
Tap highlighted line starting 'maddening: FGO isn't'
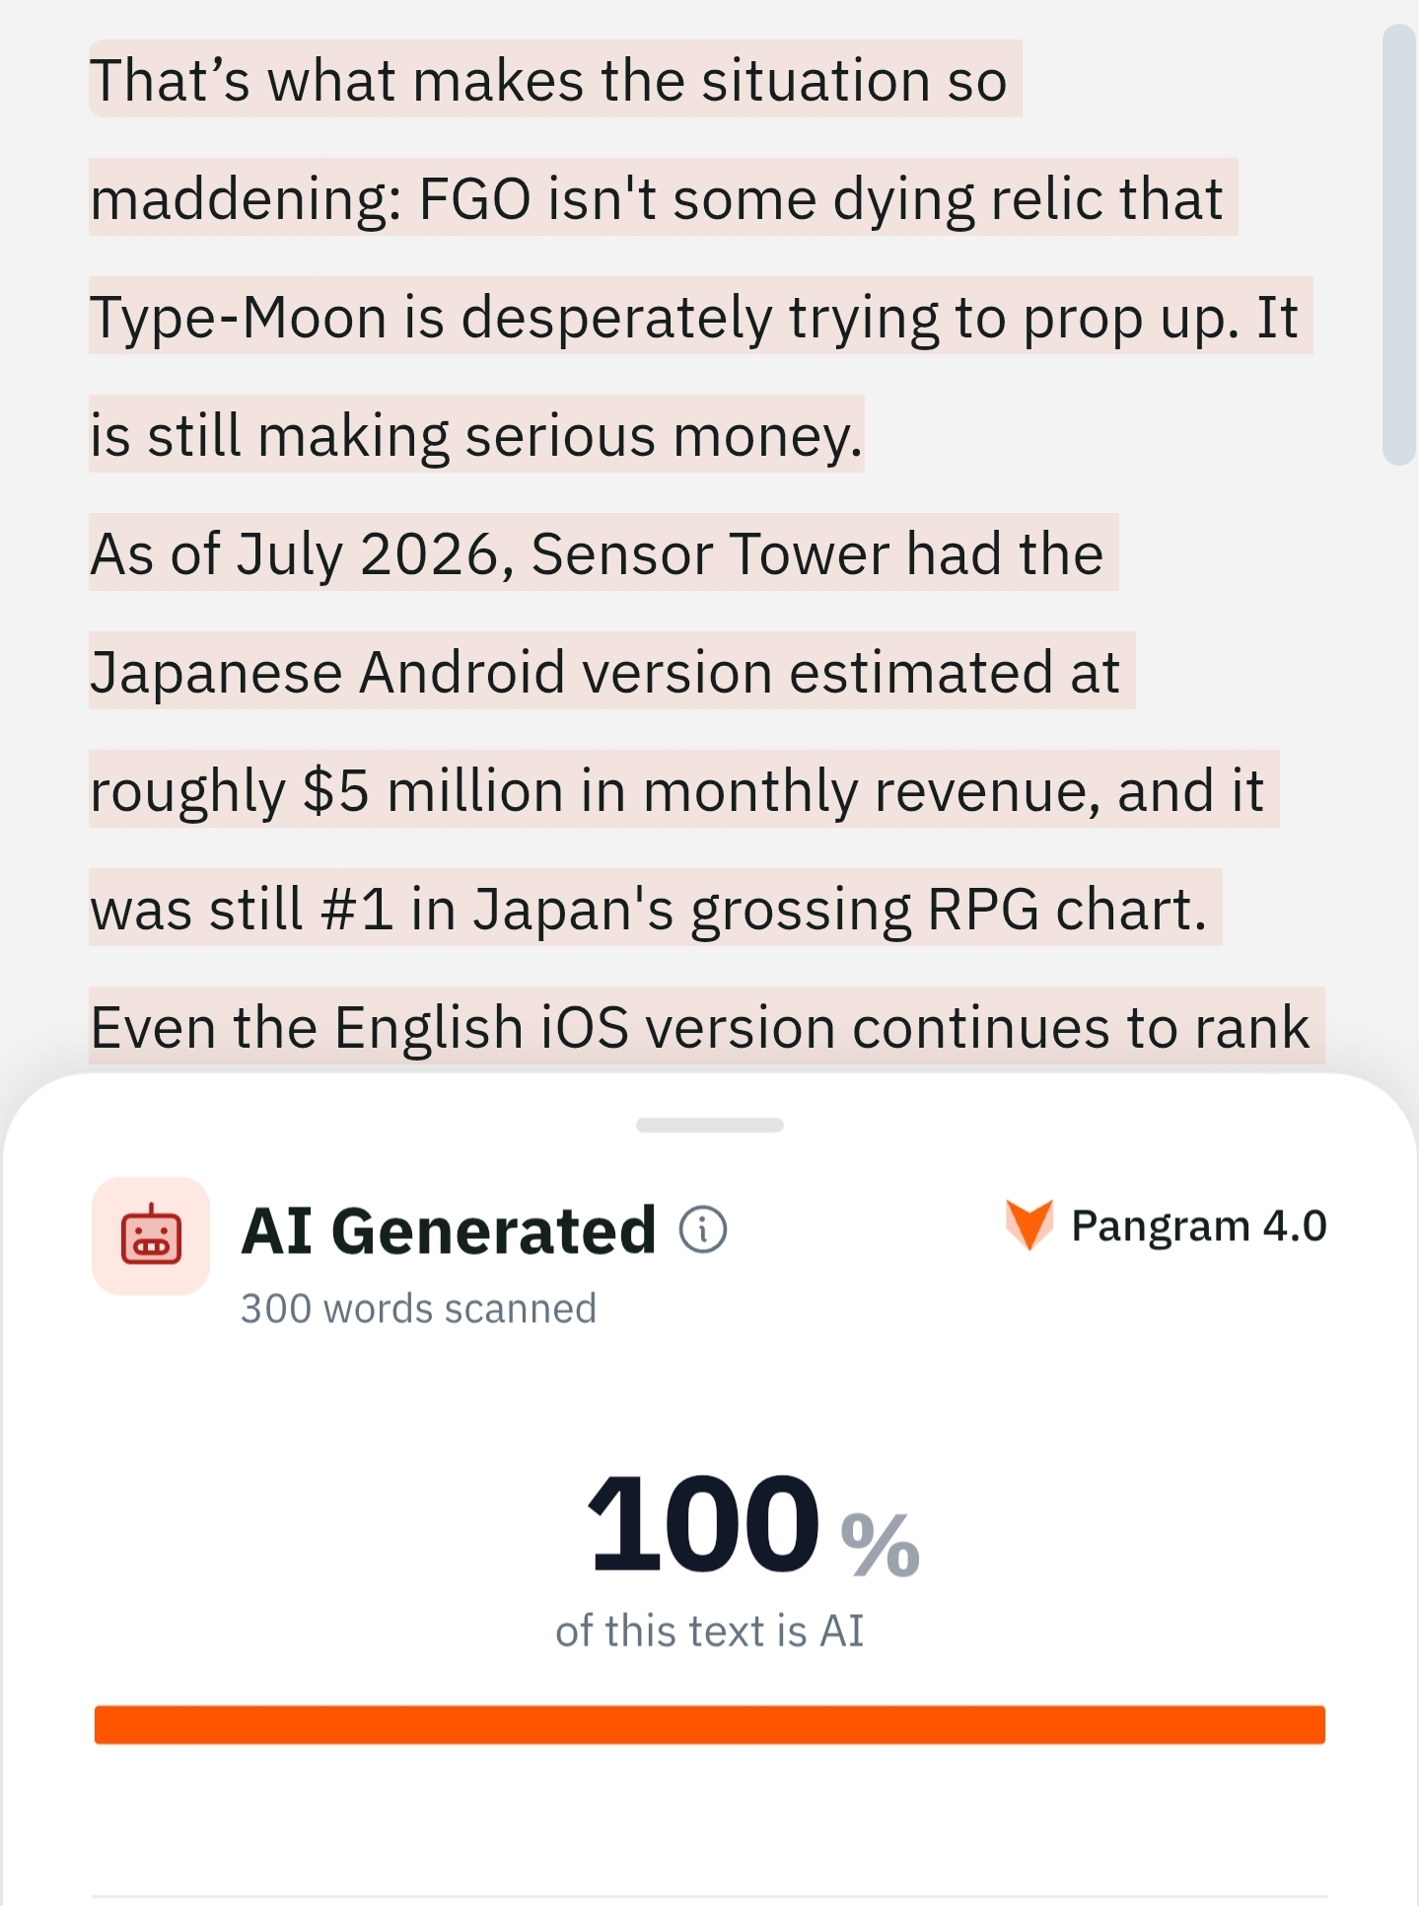(x=663, y=197)
